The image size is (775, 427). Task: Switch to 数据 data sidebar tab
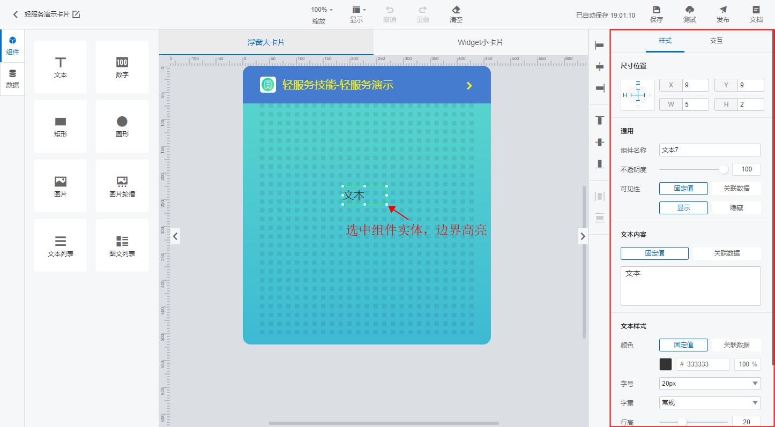[12, 79]
